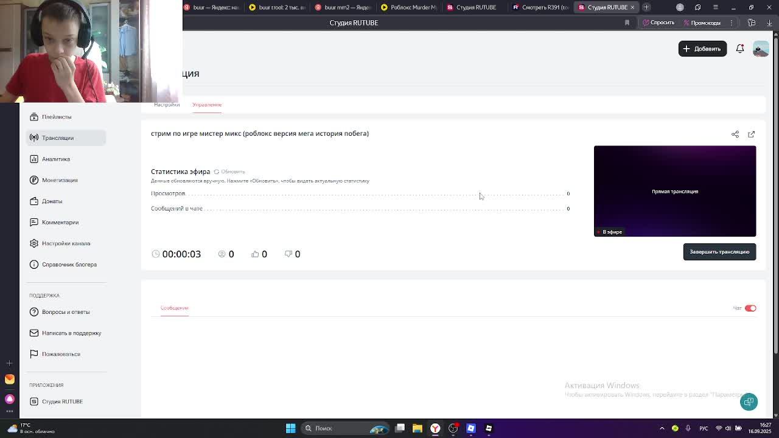The width and height of the screenshot is (779, 438).
Task: Show hidden system tray icons
Action: (x=662, y=428)
